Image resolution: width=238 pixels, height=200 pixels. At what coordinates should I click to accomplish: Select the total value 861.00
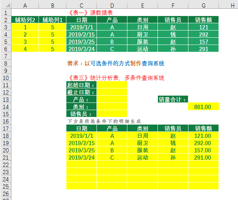203,106
